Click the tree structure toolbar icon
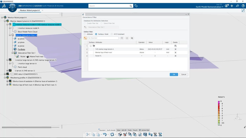246x138 pixels. click(150, 134)
